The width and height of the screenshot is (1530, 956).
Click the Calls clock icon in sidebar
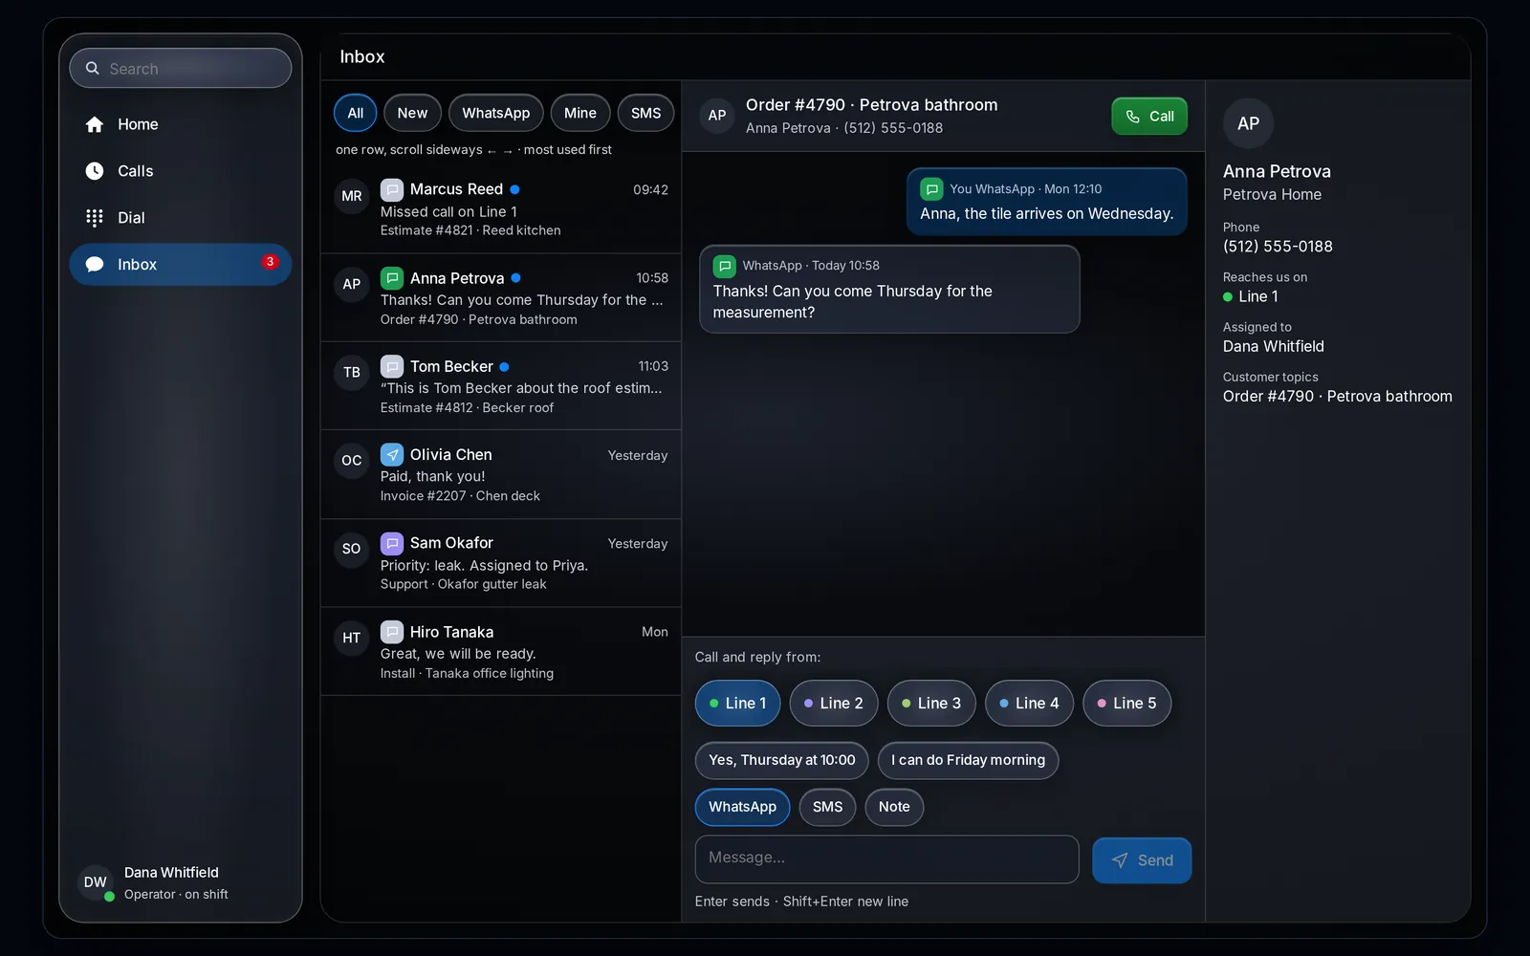point(95,171)
